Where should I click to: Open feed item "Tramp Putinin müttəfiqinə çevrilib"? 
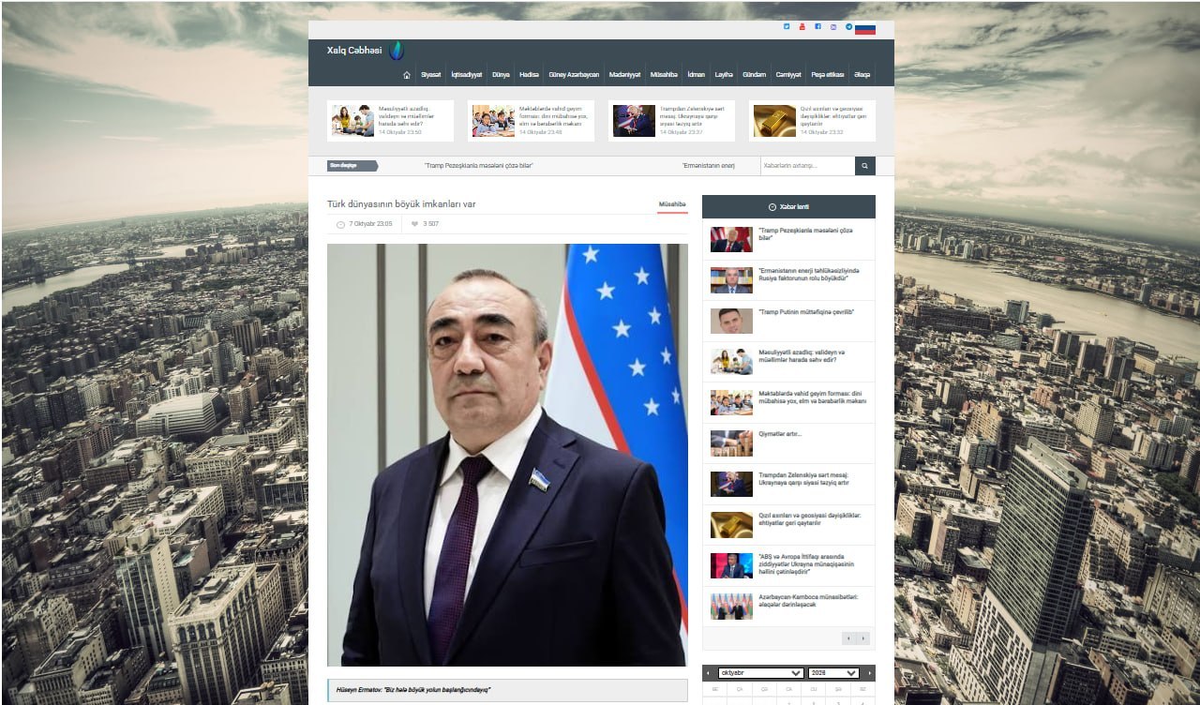coord(788,321)
